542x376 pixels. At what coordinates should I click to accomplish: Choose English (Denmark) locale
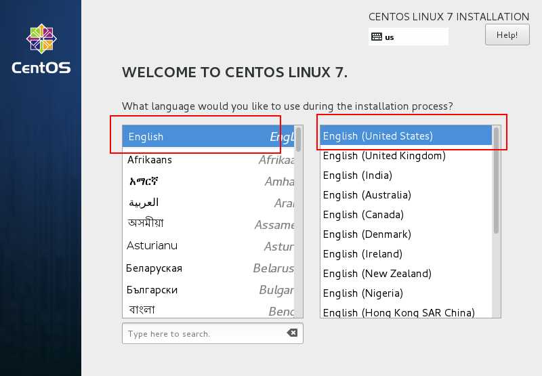pos(406,234)
